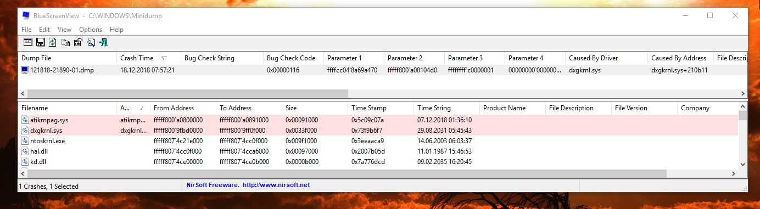Click the Exit door icon in toolbar
760x209 pixels.
click(103, 42)
